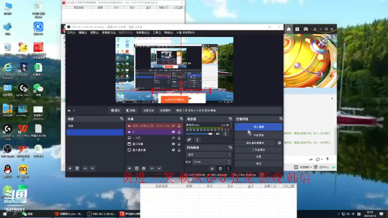Open the list icon next to the home icon
Viewport: 388px width, 218px height.
tap(297, 29)
